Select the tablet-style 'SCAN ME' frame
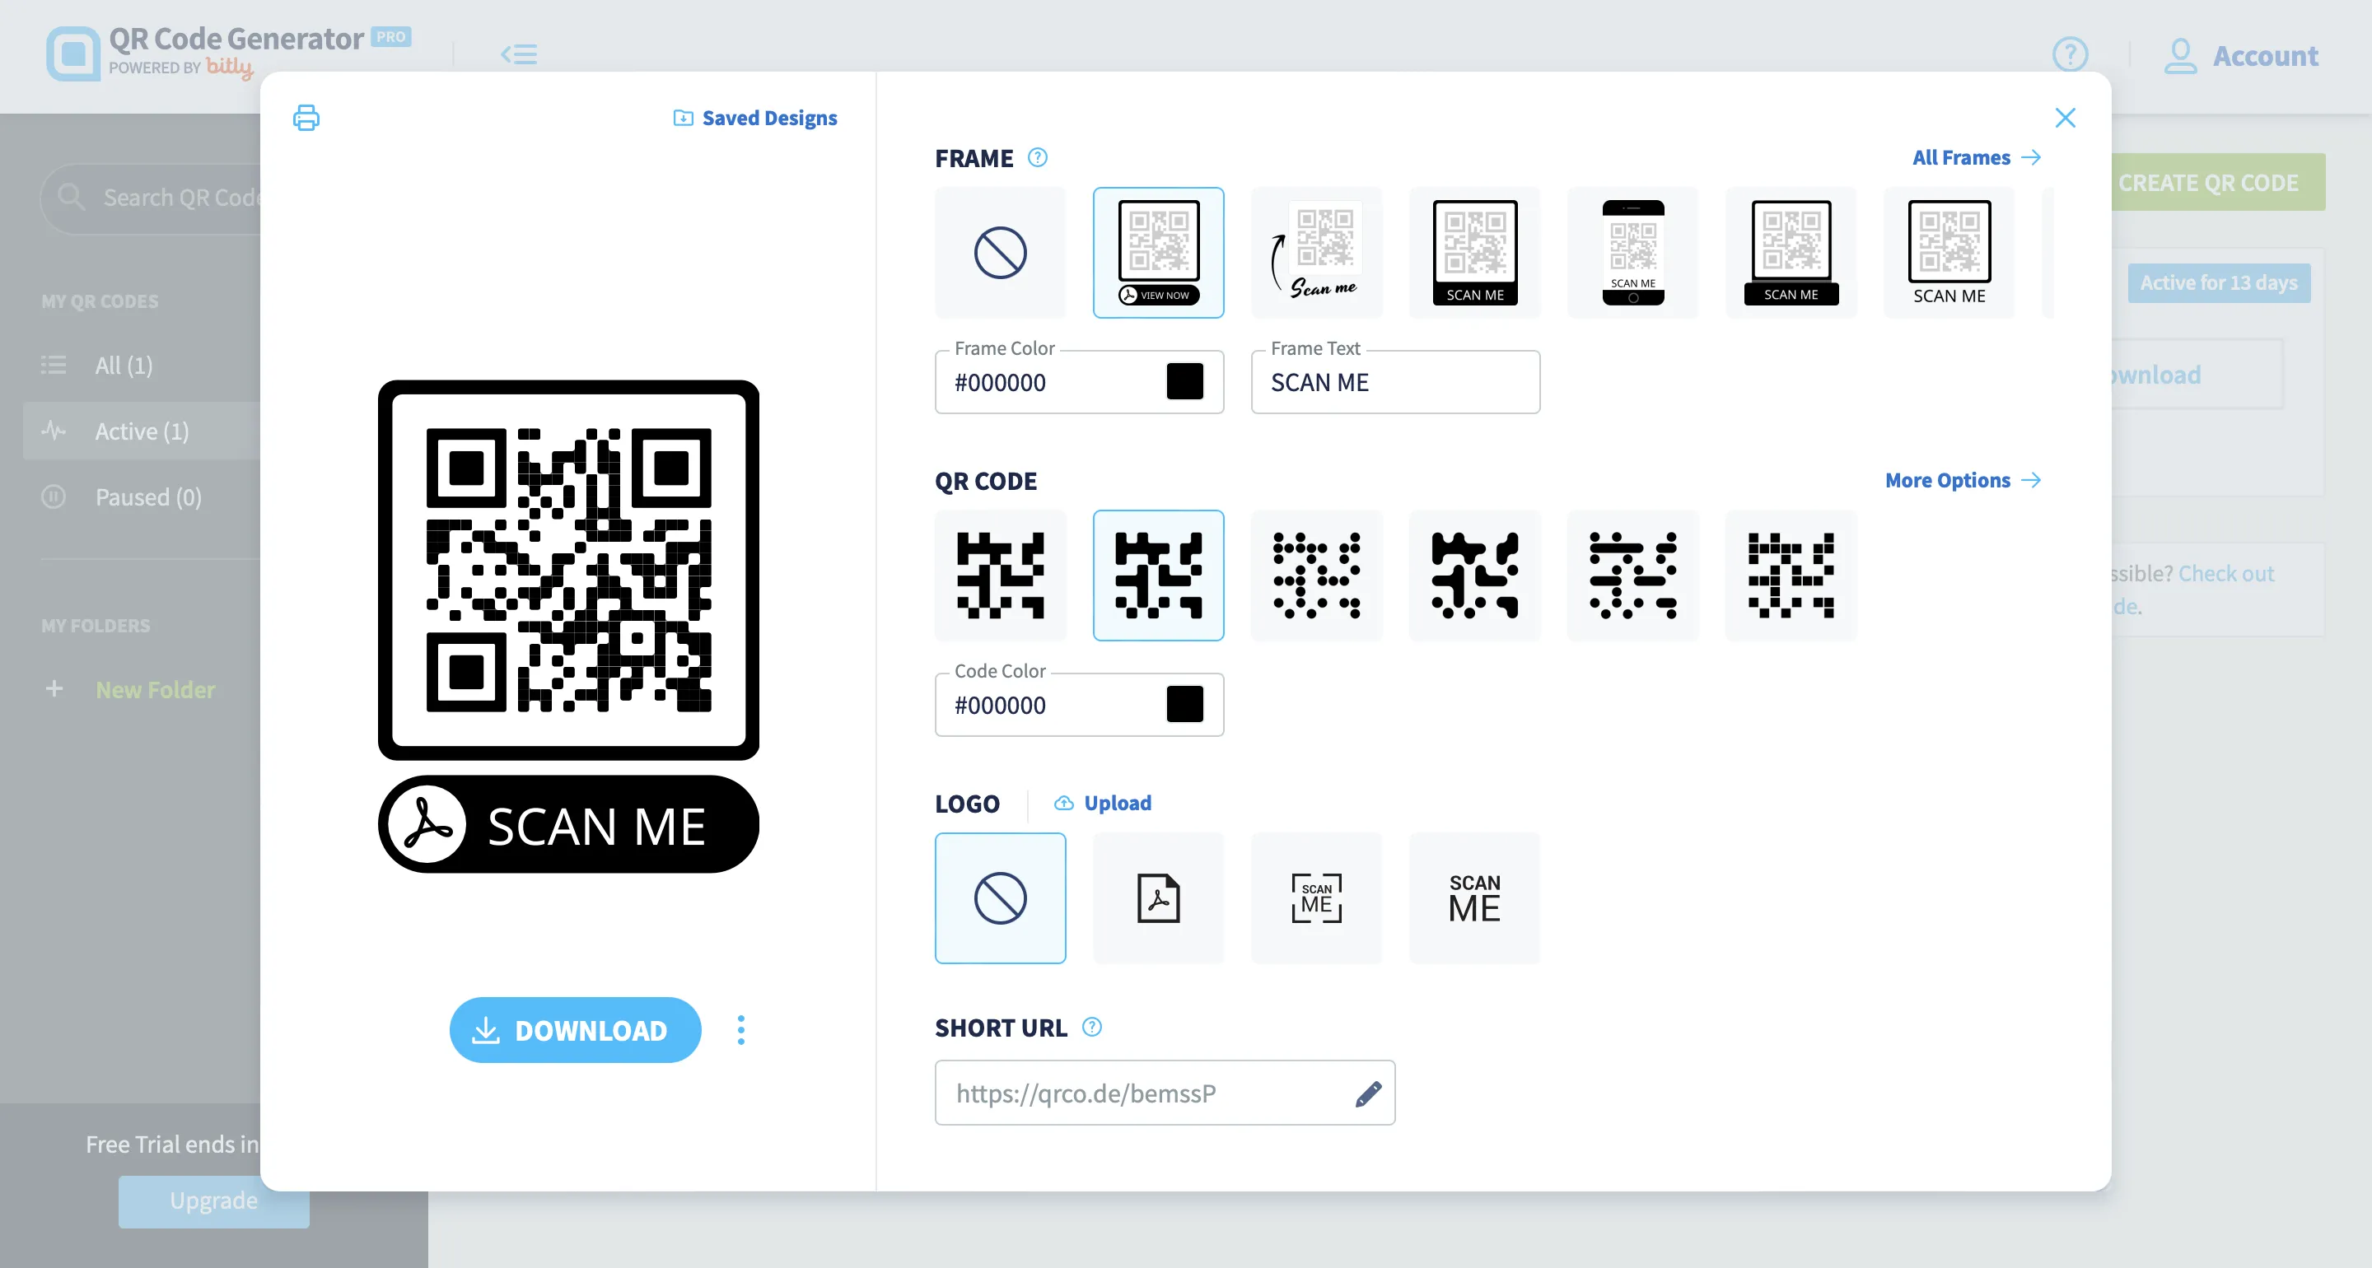The width and height of the screenshot is (2372, 1268). point(1474,251)
